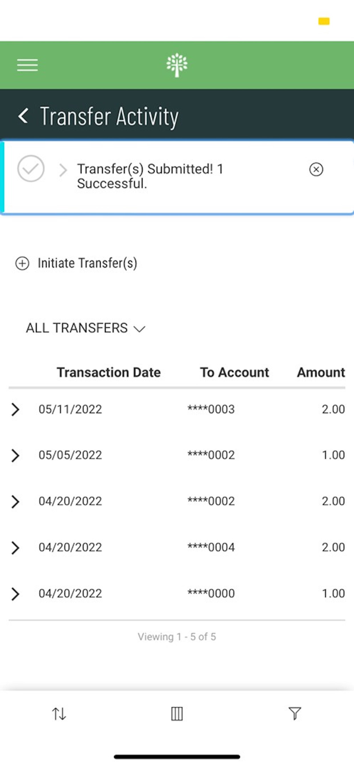Image resolution: width=354 pixels, height=766 pixels.
Task: Click the Transfer Activity title bar
Action: point(110,116)
